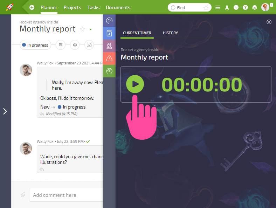The width and height of the screenshot is (276, 208).
Task: Open the question mark side panel icon
Action: pyautogui.click(x=109, y=21)
